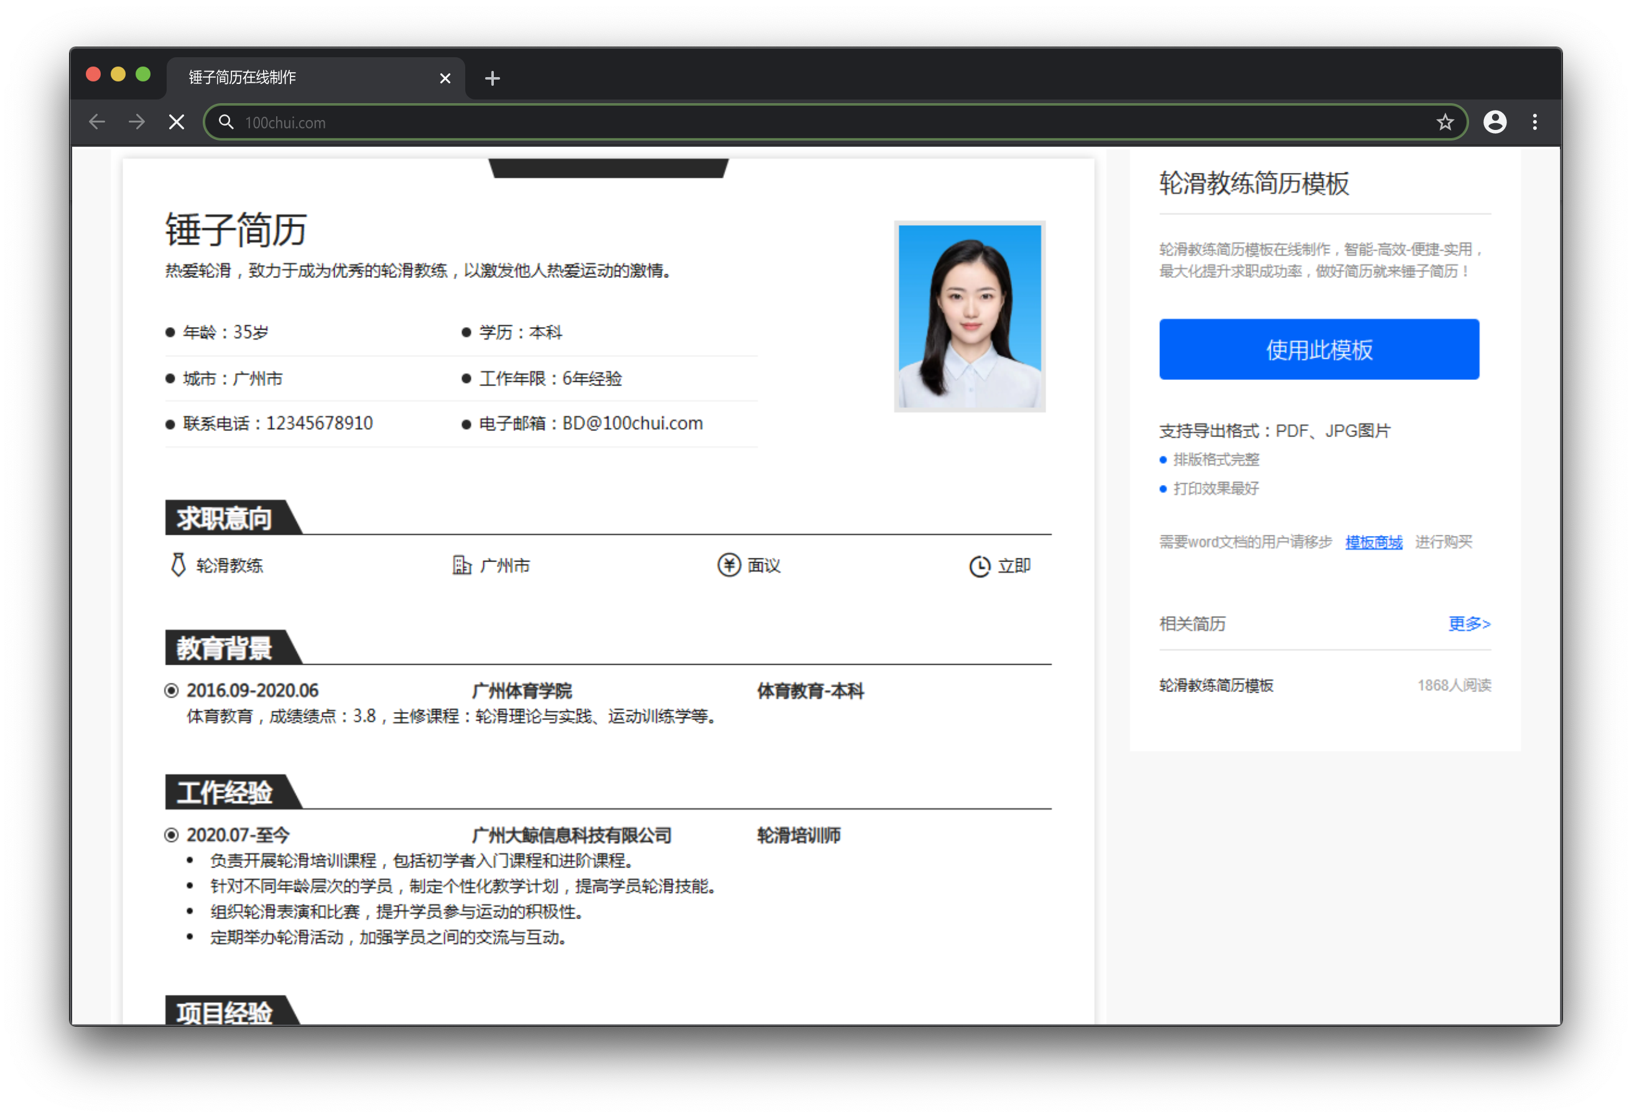The image size is (1632, 1118).
Task: Click the macOS green fullscreen window button
Action: [x=143, y=75]
